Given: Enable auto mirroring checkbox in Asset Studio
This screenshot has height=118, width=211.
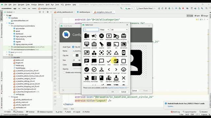Looking at the screenshot, I should click(64, 72).
